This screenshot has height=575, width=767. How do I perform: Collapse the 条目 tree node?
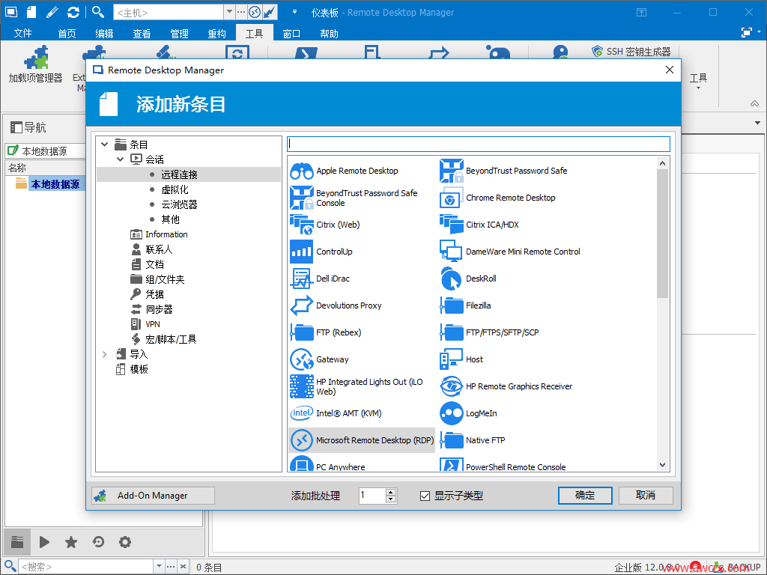[x=104, y=144]
